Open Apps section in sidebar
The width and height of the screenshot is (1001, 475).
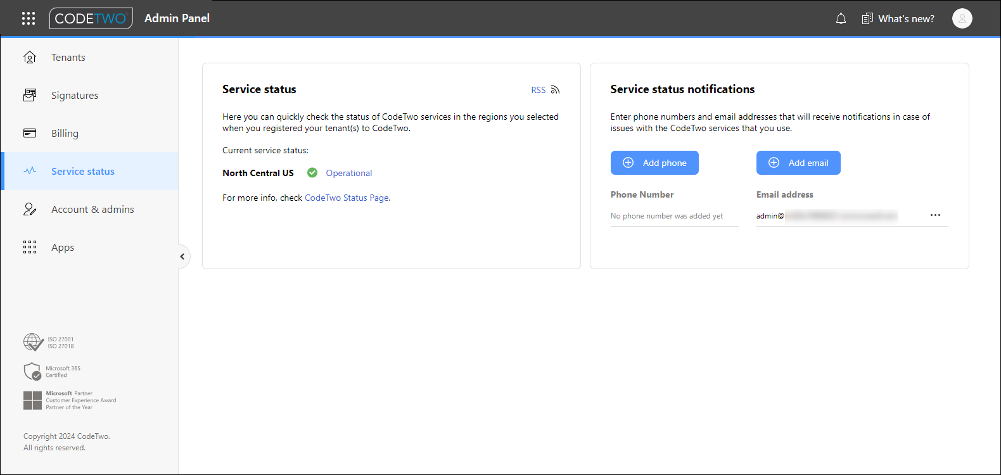coord(90,247)
